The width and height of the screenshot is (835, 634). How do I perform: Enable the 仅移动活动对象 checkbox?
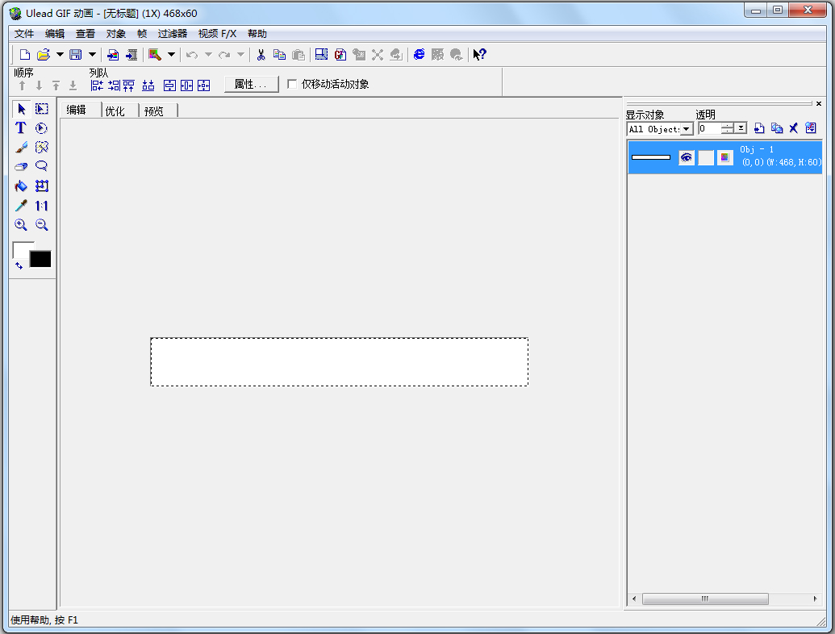pos(292,84)
